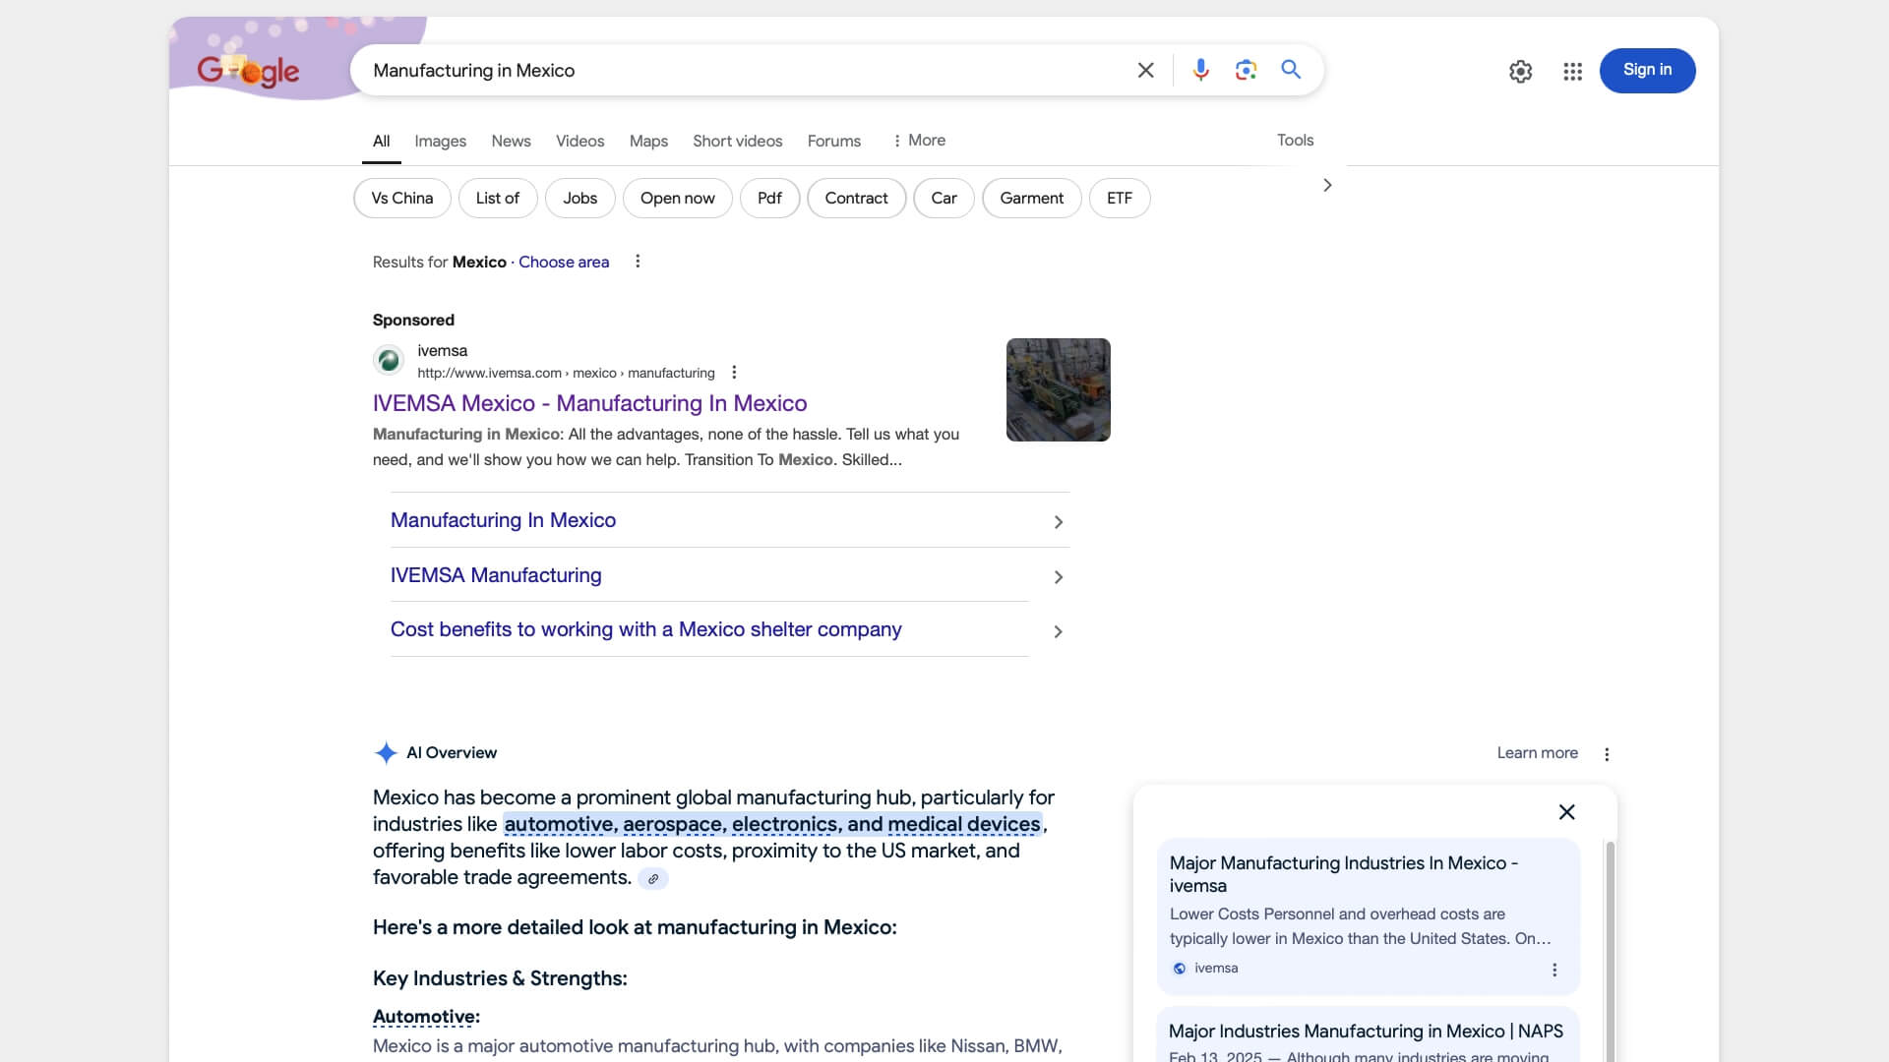Apply the 'Garment' filter chip
The width and height of the screenshot is (1889, 1062).
click(1031, 198)
